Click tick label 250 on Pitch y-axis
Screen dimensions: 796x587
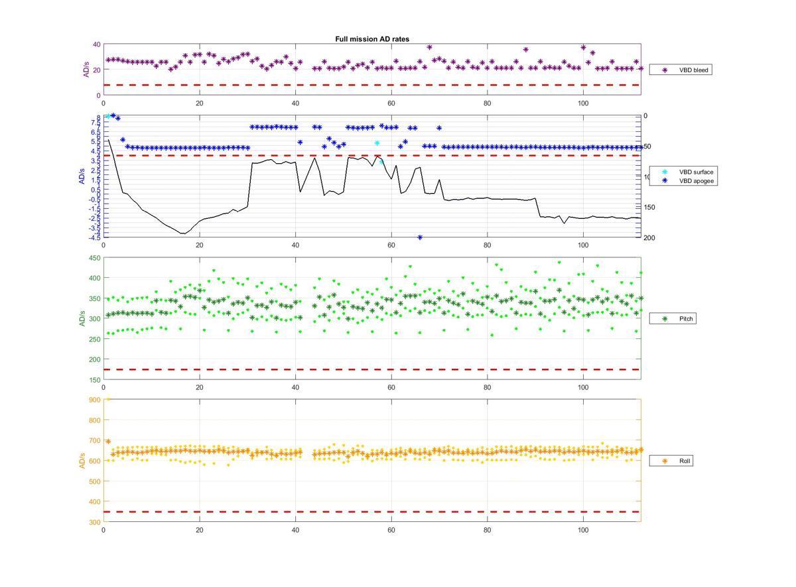(x=94, y=340)
